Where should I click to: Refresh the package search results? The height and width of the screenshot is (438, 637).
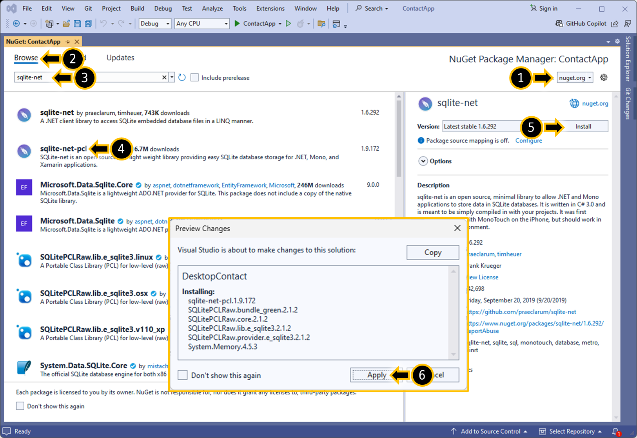point(182,78)
